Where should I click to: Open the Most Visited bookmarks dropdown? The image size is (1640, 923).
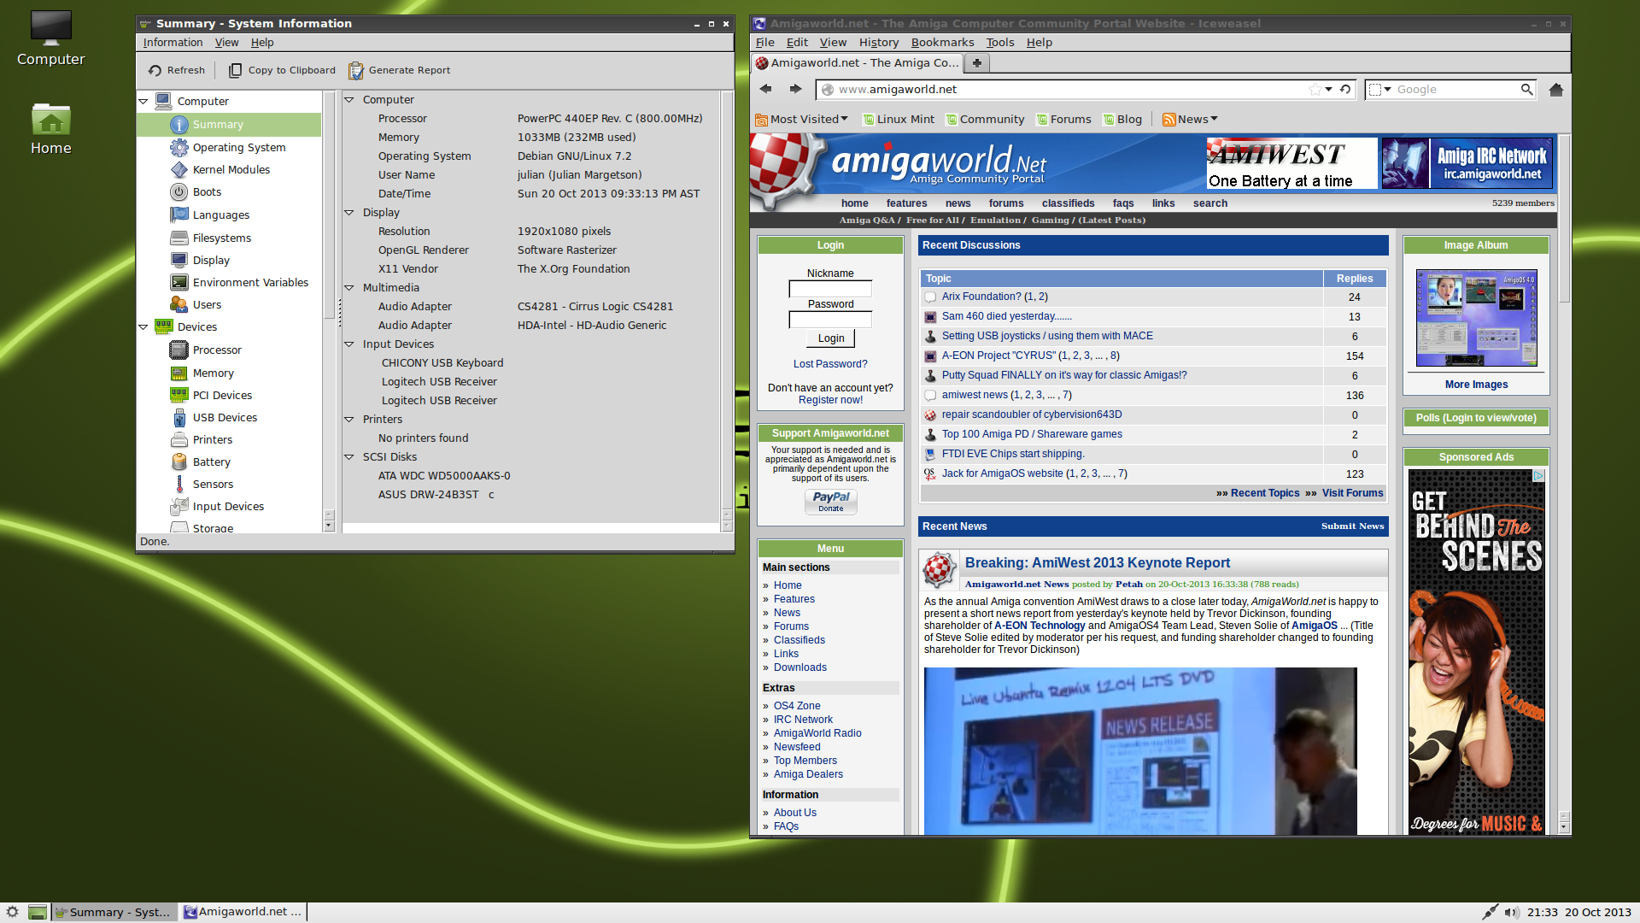coord(808,119)
